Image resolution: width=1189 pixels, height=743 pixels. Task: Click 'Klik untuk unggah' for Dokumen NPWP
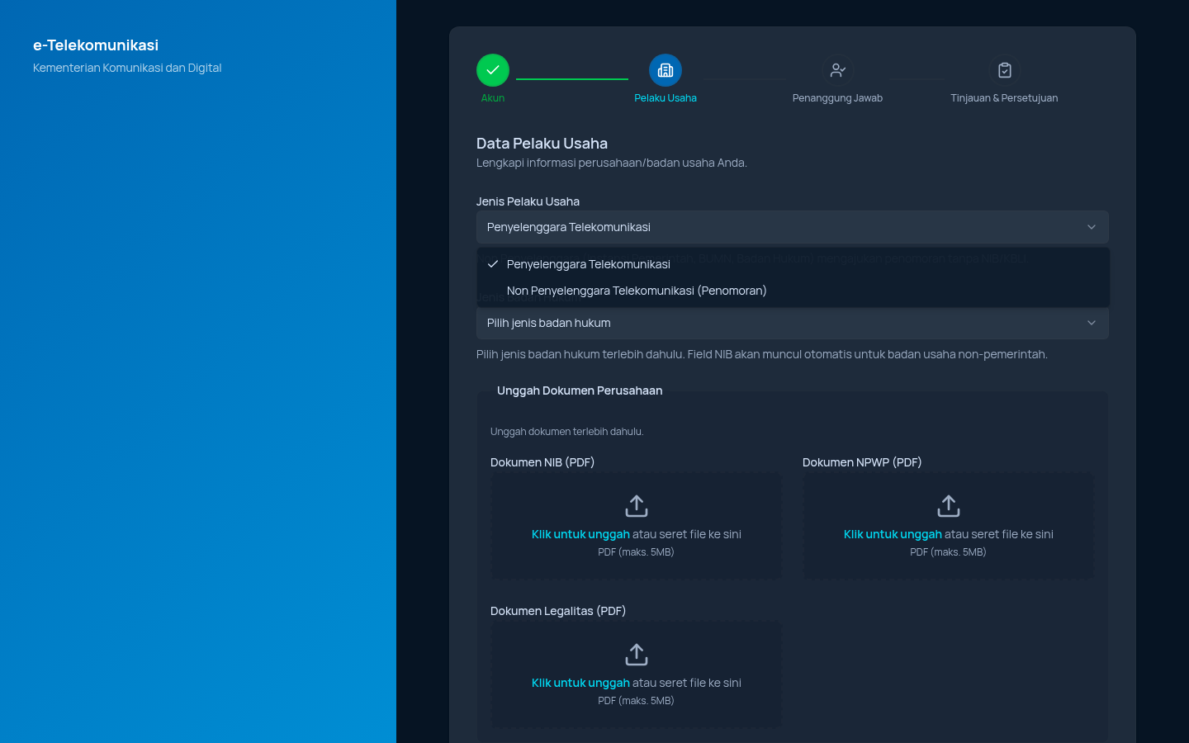tap(893, 534)
